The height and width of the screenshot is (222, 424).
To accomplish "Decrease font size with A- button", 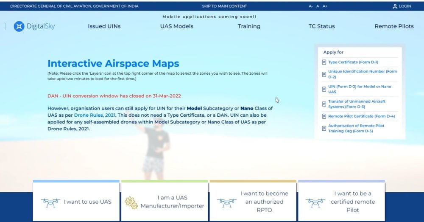I will tap(311, 6).
